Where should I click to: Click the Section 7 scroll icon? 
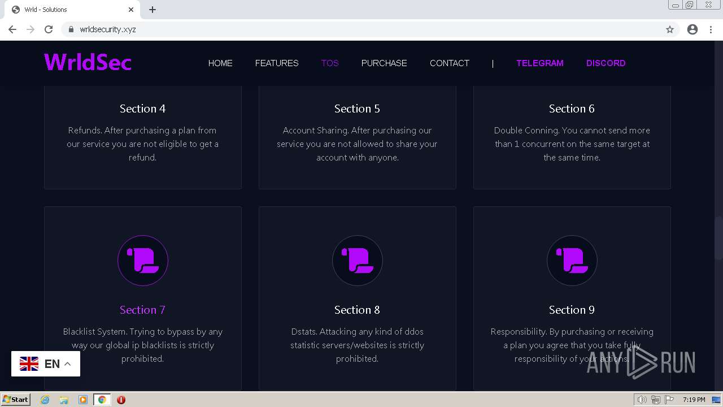tap(143, 261)
